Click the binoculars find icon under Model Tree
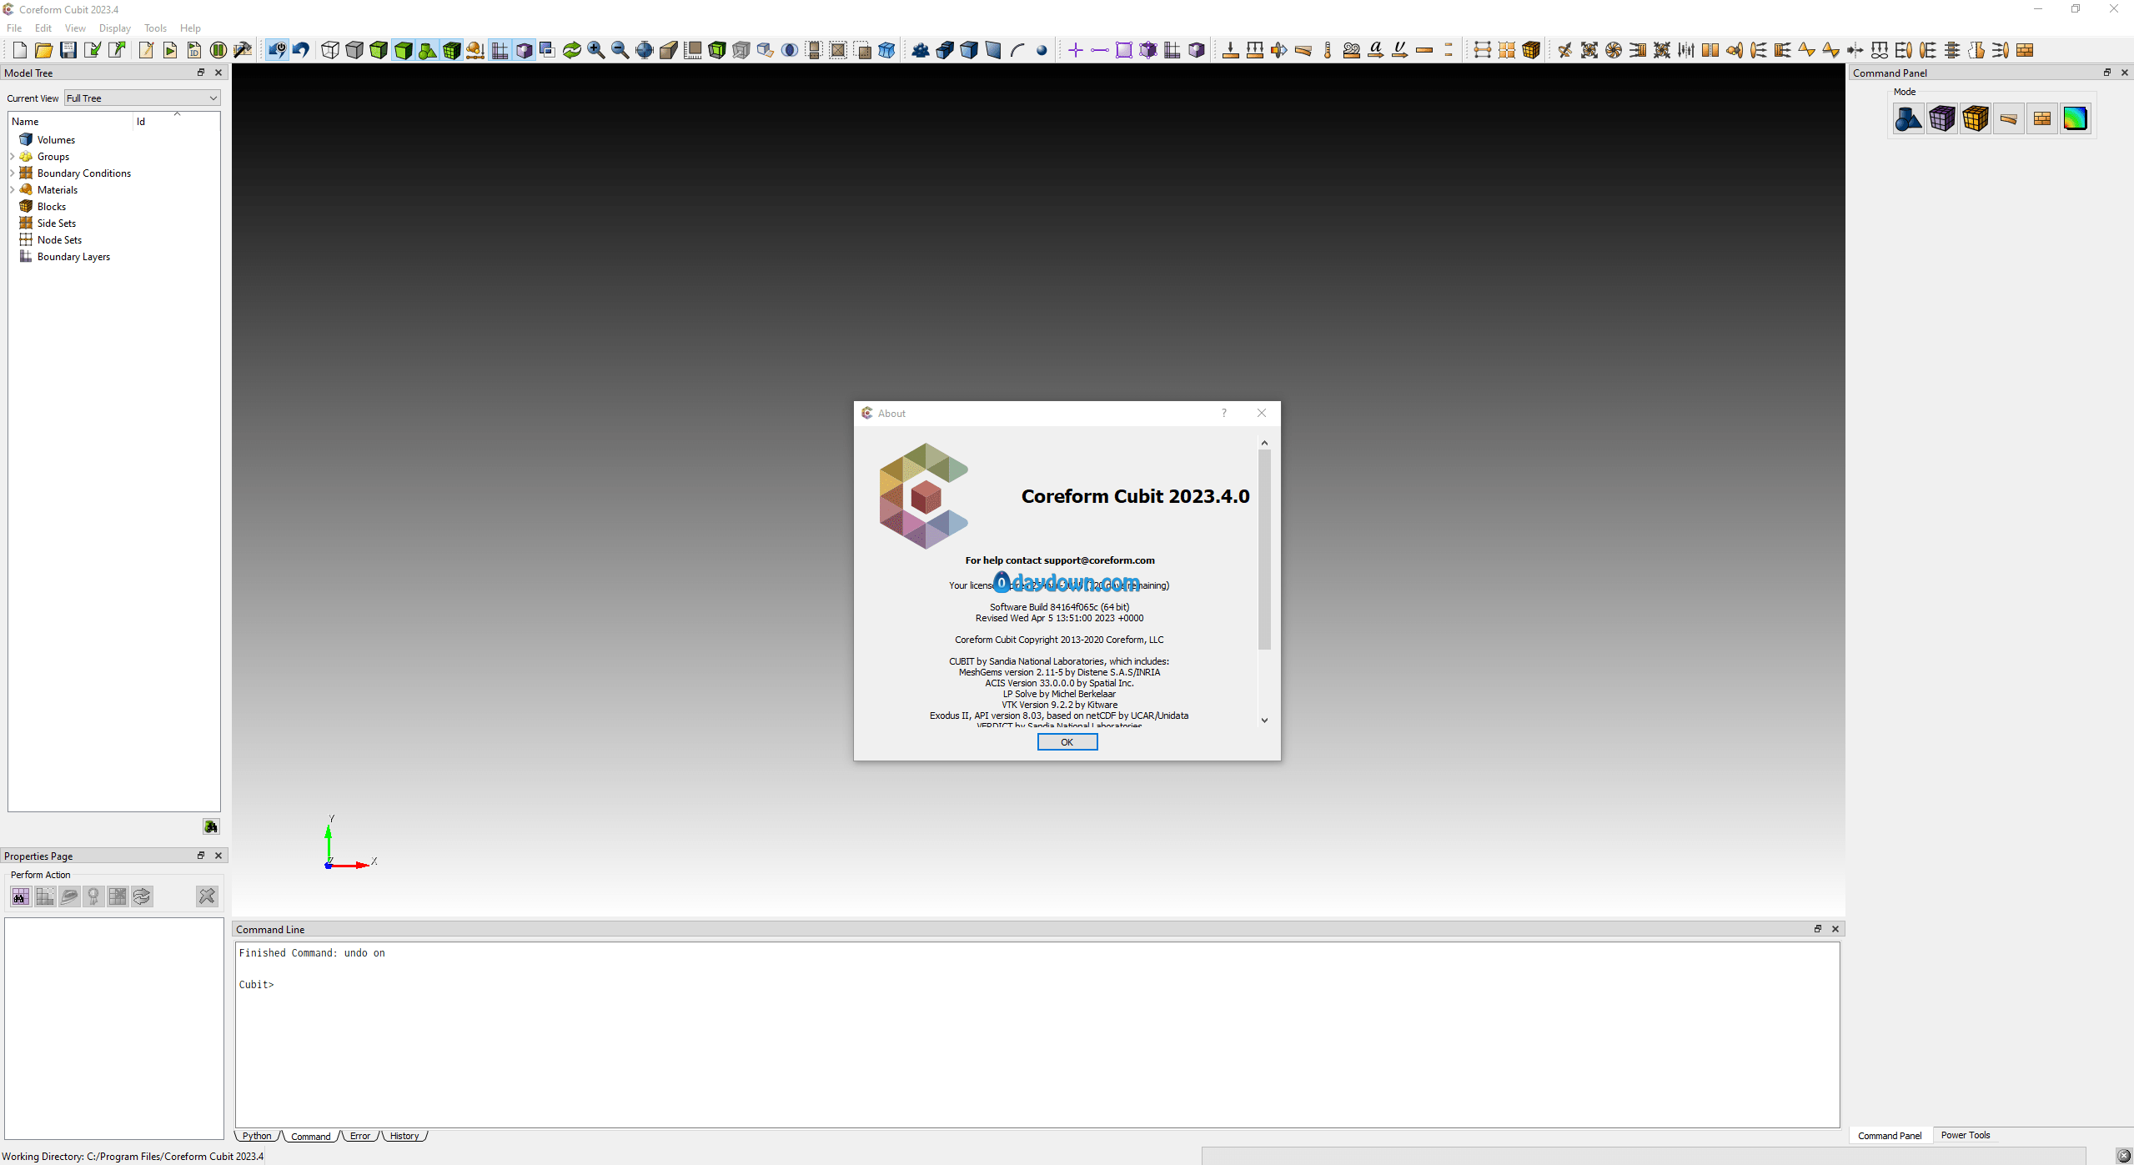 pos(211,826)
